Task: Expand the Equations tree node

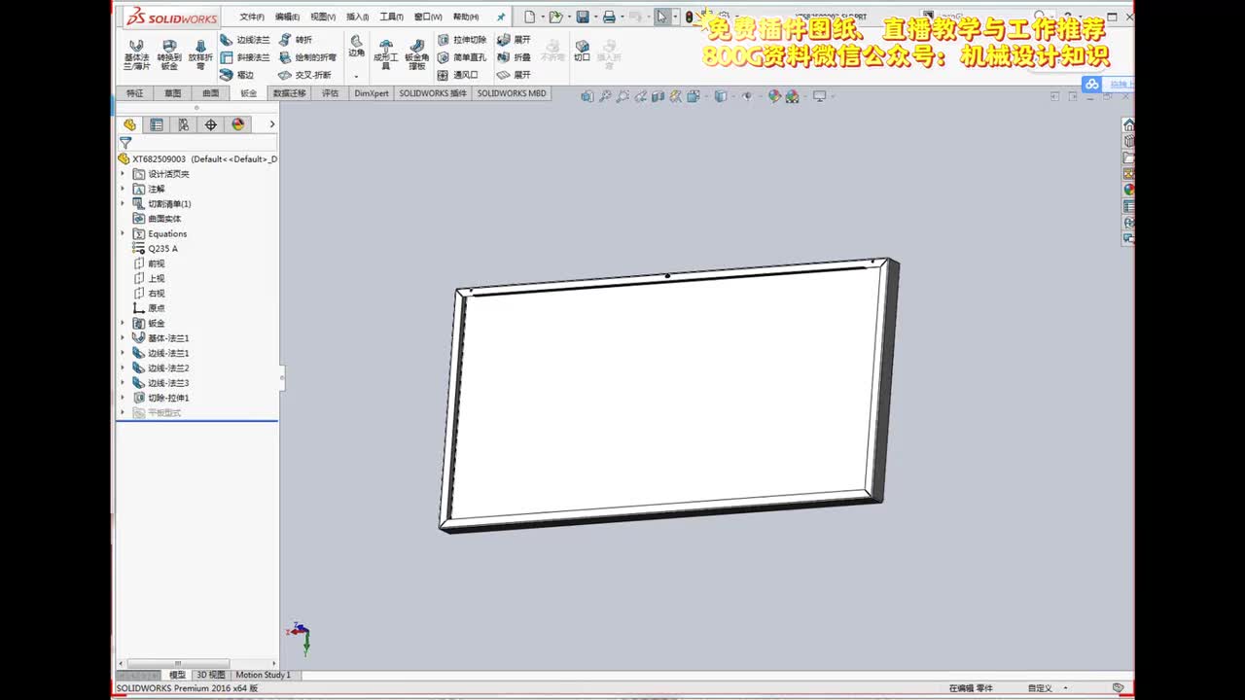Action: tap(123, 233)
